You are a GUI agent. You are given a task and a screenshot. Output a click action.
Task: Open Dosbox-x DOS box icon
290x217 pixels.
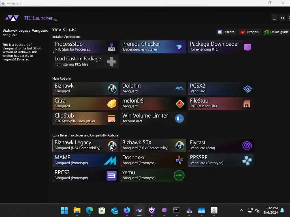tap(179, 160)
